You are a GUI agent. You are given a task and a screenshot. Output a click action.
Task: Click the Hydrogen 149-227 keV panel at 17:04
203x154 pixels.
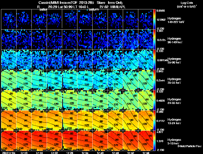[x=9, y=19]
